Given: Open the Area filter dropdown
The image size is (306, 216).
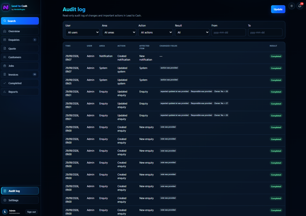Looking at the screenshot, I should [119, 32].
